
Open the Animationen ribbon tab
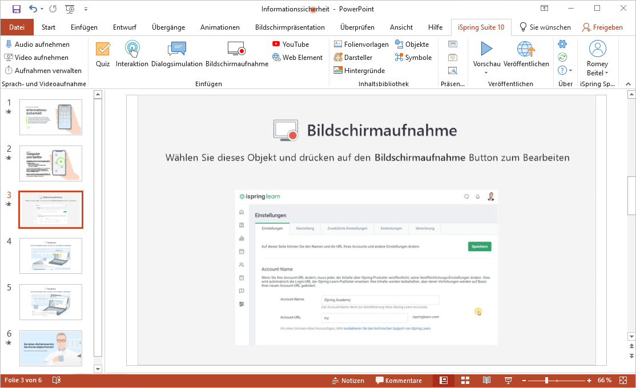[x=220, y=27]
